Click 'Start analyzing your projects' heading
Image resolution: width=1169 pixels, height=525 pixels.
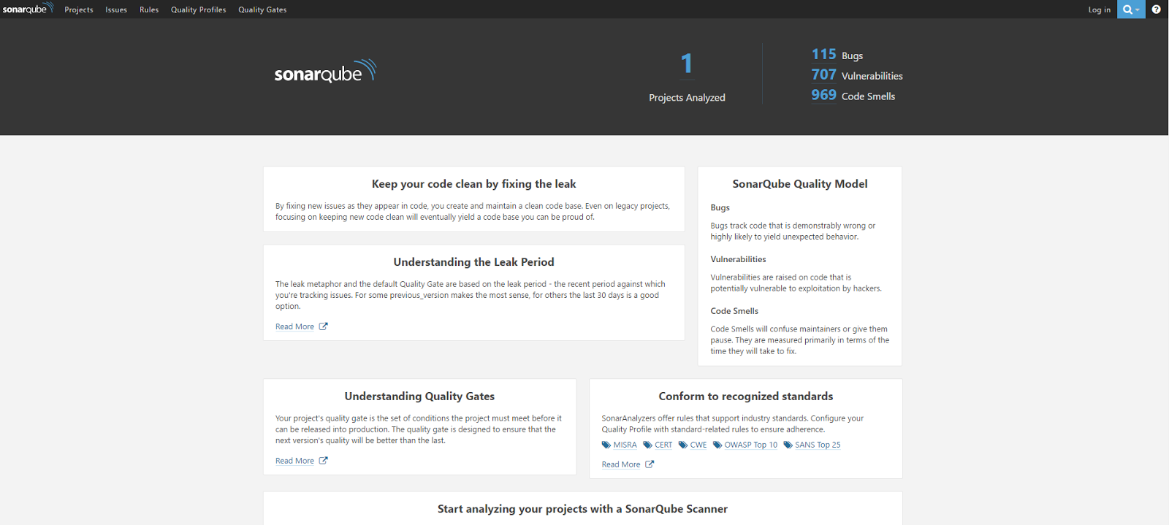(582, 509)
